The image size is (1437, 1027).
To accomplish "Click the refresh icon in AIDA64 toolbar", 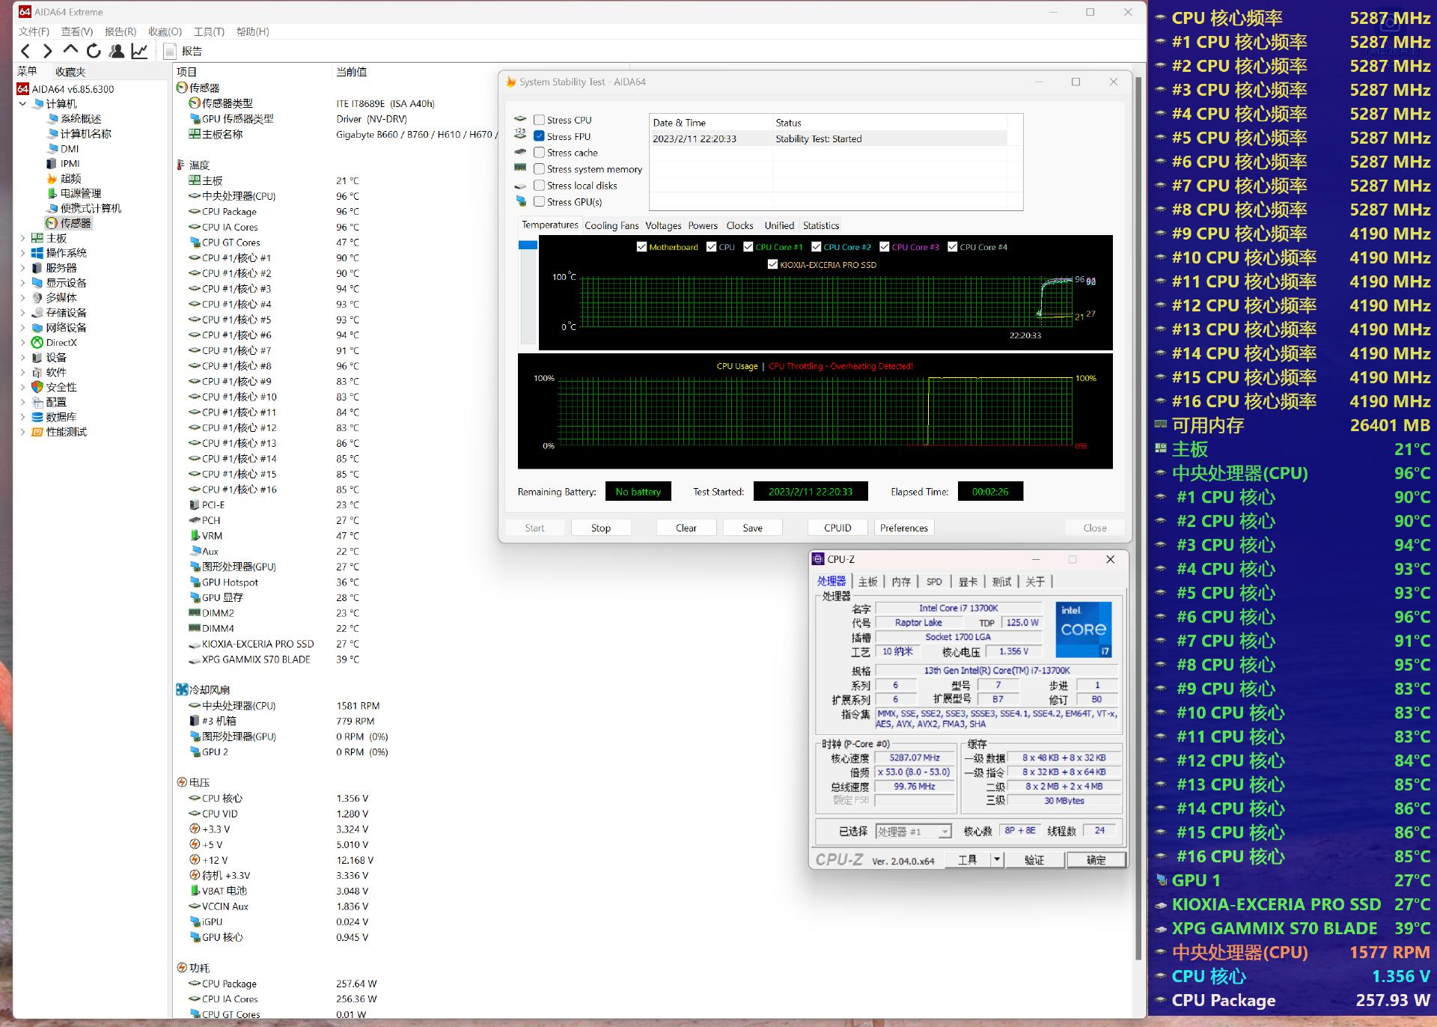I will coord(94,51).
